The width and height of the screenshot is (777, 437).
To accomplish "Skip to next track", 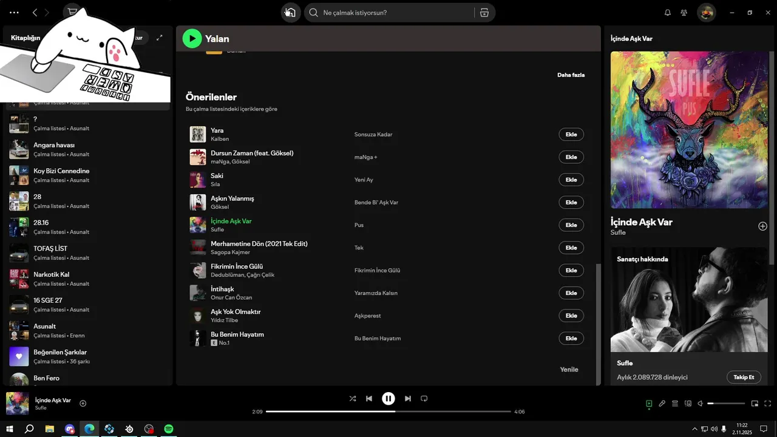I will [408, 399].
